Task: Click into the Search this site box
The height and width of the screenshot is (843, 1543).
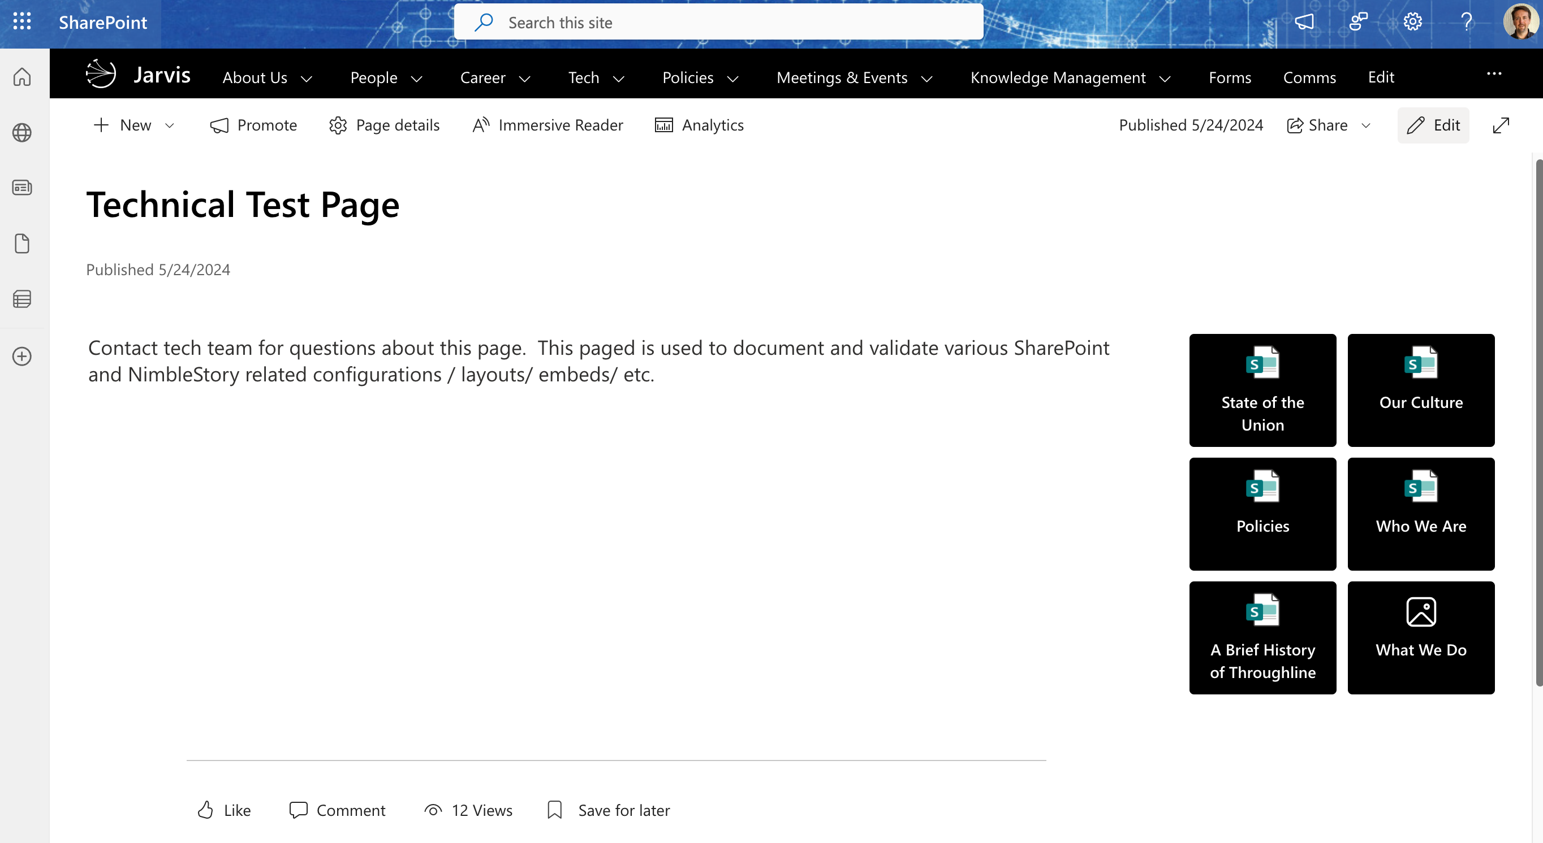Action: click(x=719, y=23)
